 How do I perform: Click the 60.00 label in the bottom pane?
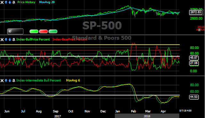tap(194, 92)
